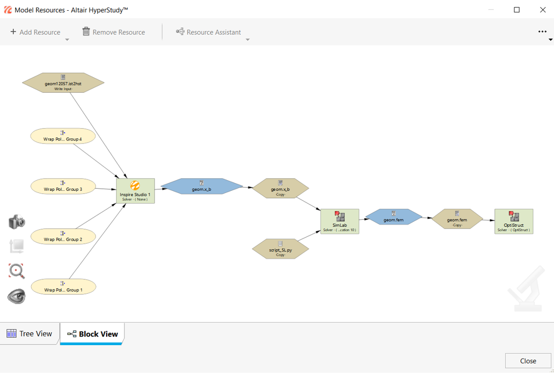Image resolution: width=554 pixels, height=373 pixels.
Task: Select the blue geom.fem output node
Action: (394, 217)
